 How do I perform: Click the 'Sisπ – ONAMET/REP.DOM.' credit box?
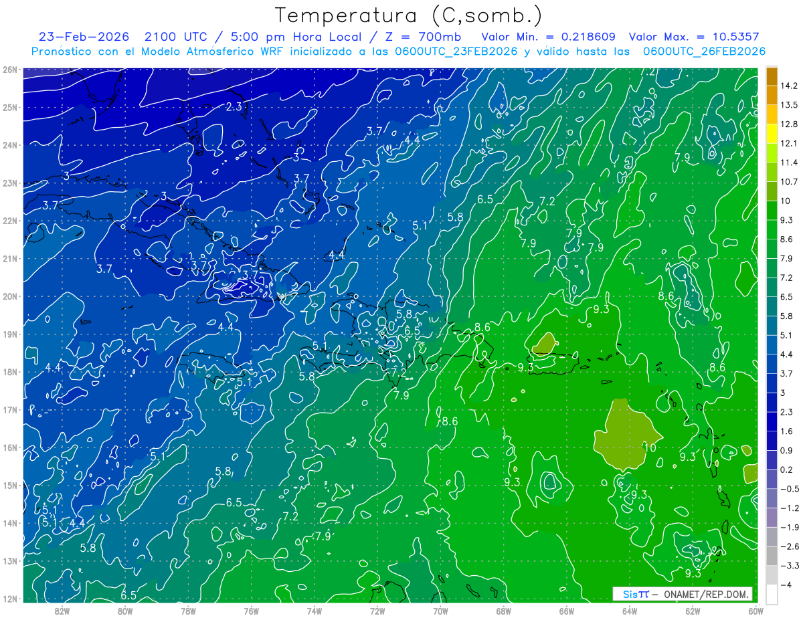(x=683, y=594)
